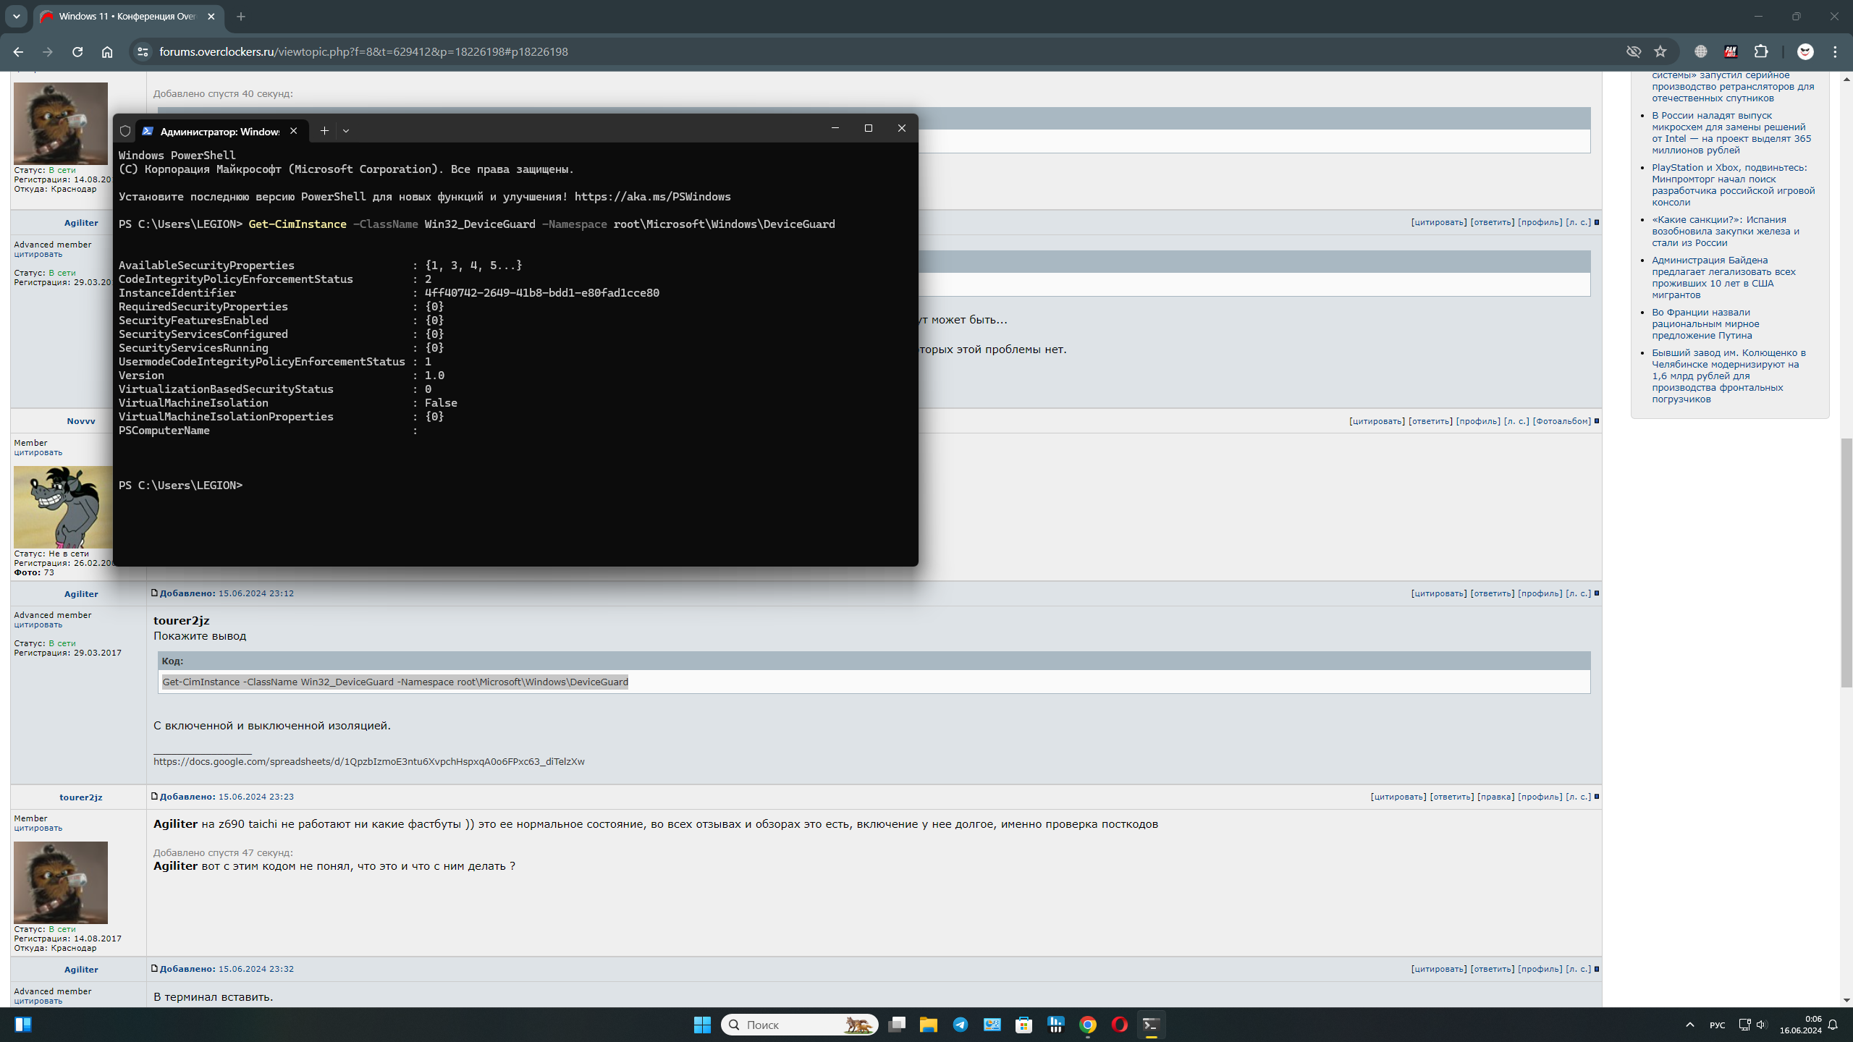The height and width of the screenshot is (1042, 1853).
Task: Click the browser reload page icon
Action: [77, 51]
